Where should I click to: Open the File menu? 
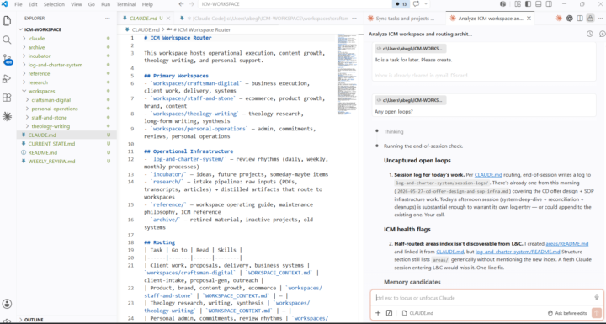click(19, 4)
